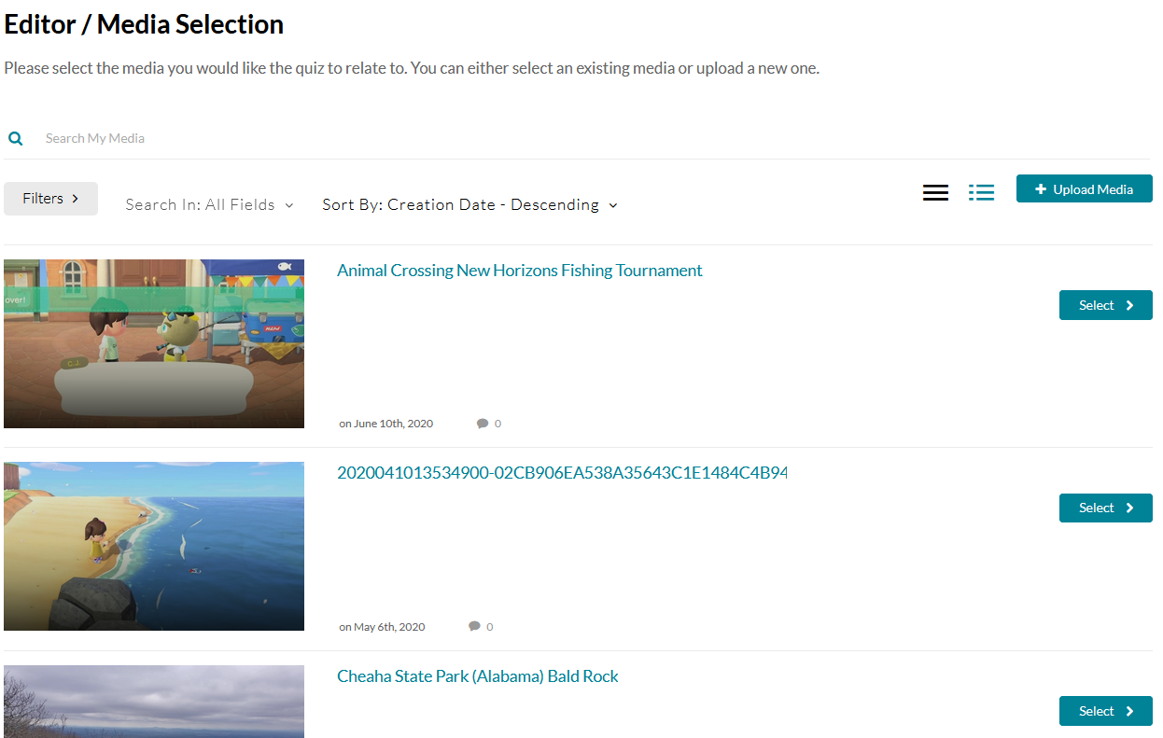
Task: Select the 2020041013534900 media entry
Action: (x=1105, y=508)
